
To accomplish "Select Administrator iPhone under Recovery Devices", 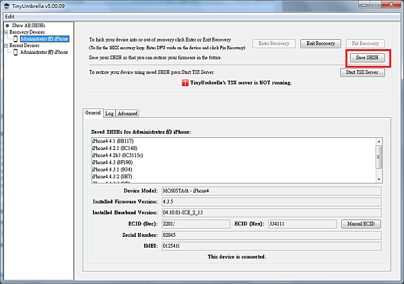I will coord(44,39).
